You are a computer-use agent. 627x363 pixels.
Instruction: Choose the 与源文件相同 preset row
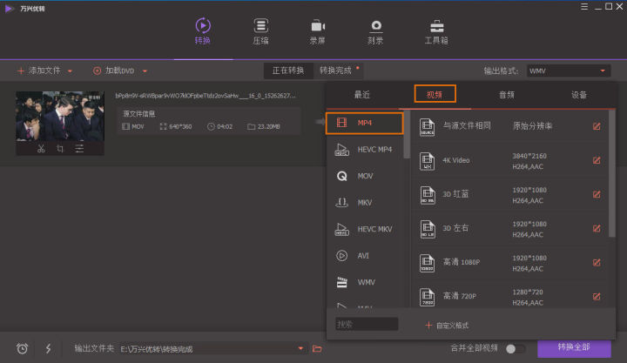pos(509,126)
